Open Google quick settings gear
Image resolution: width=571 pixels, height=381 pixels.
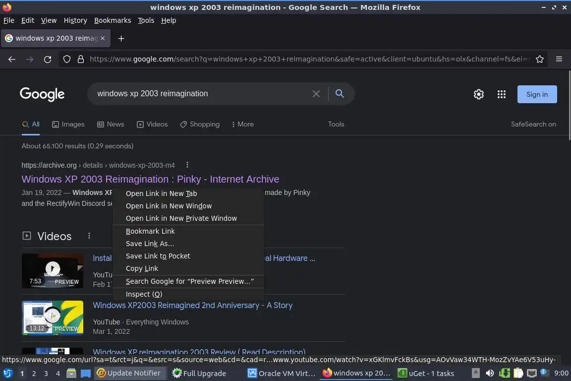(478, 94)
